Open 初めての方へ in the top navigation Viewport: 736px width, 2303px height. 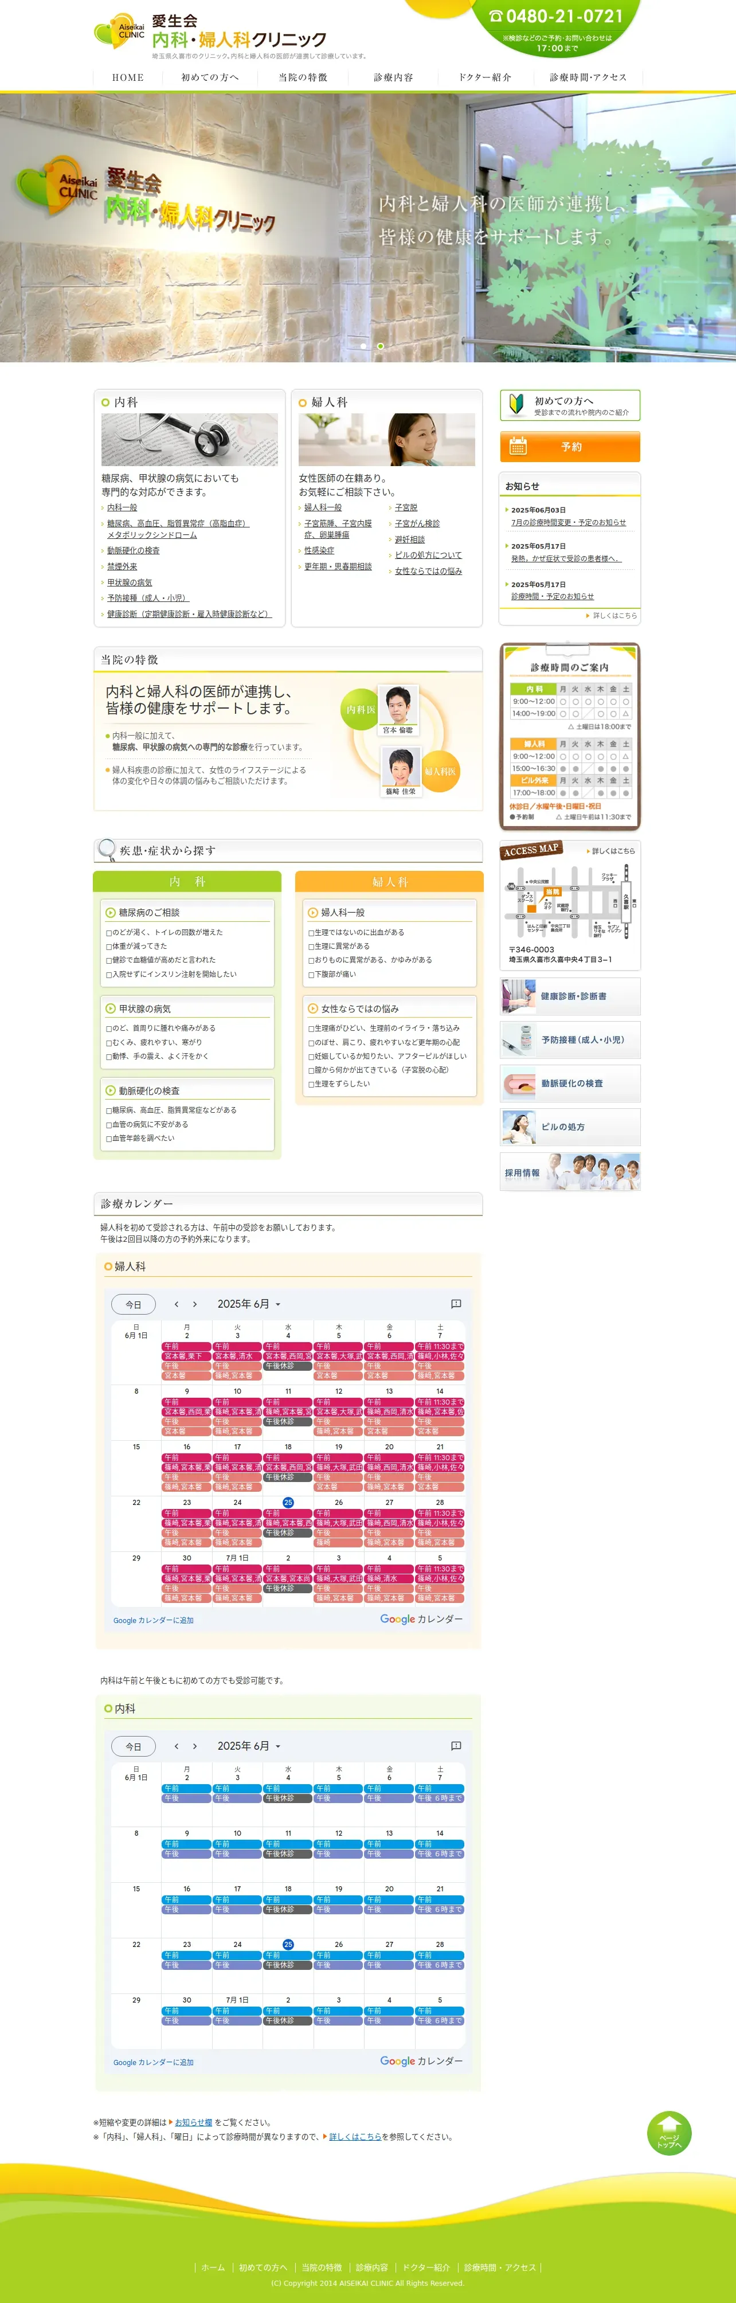(210, 78)
